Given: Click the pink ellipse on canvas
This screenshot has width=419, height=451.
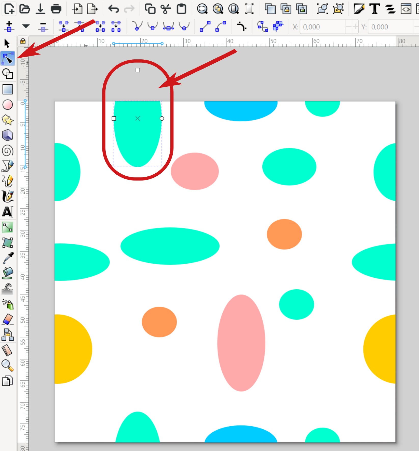Looking at the screenshot, I should click(x=241, y=343).
